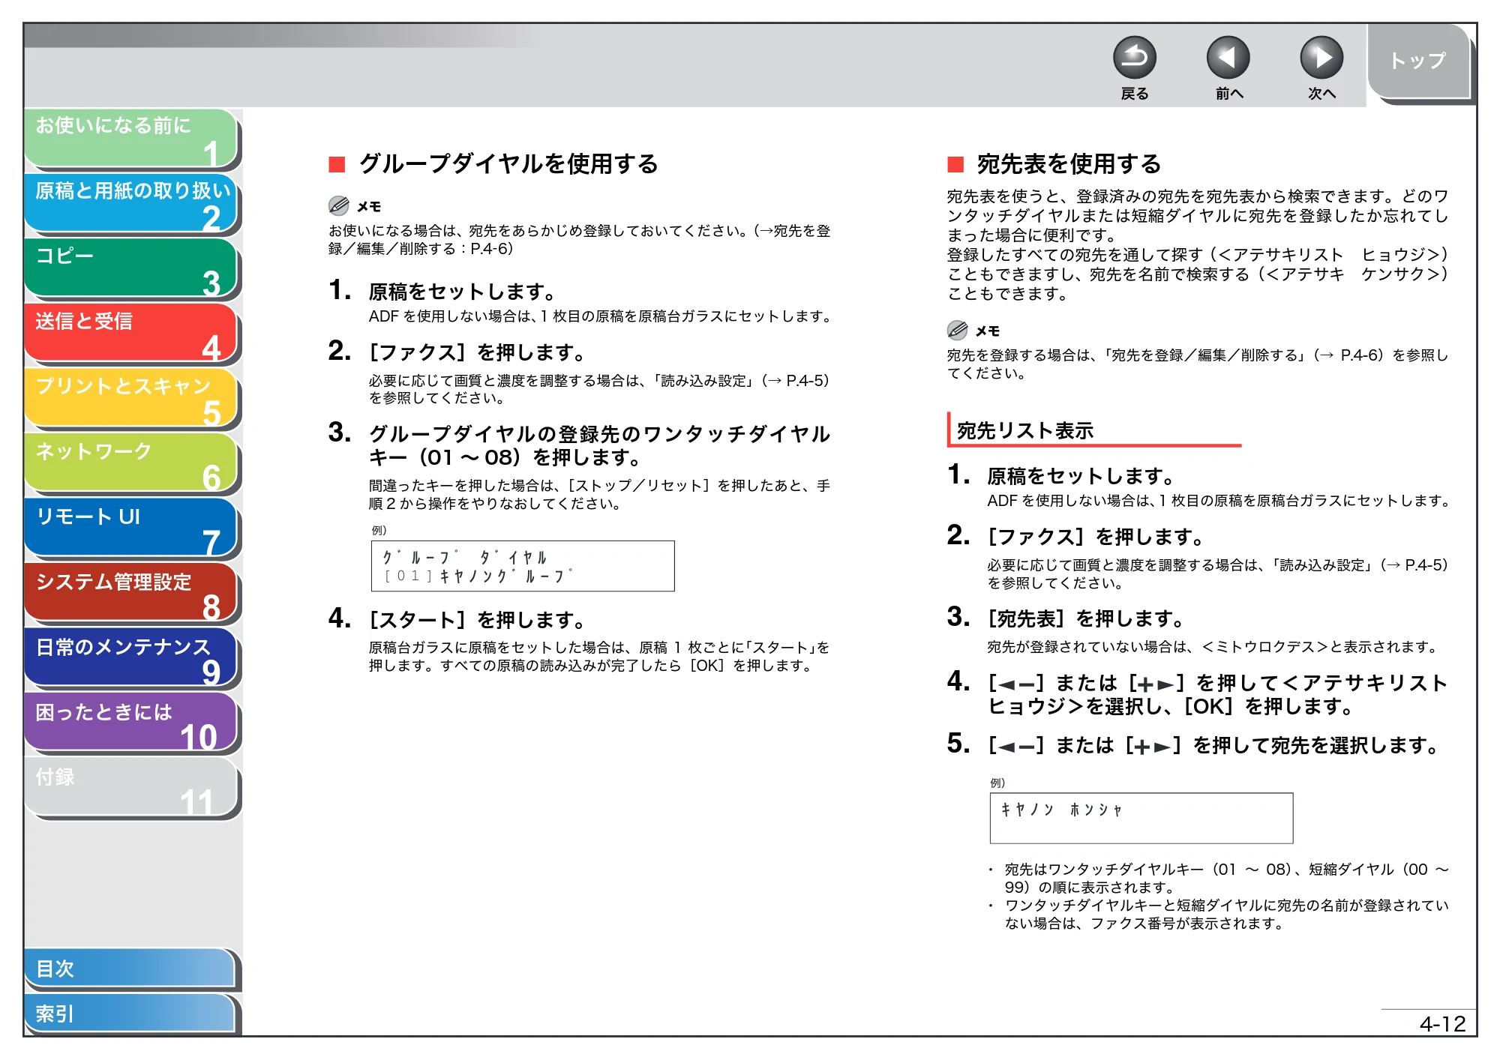1500x1060 pixels.
Task: Click the 宛先リスト表示 subheading
Action: (1025, 430)
